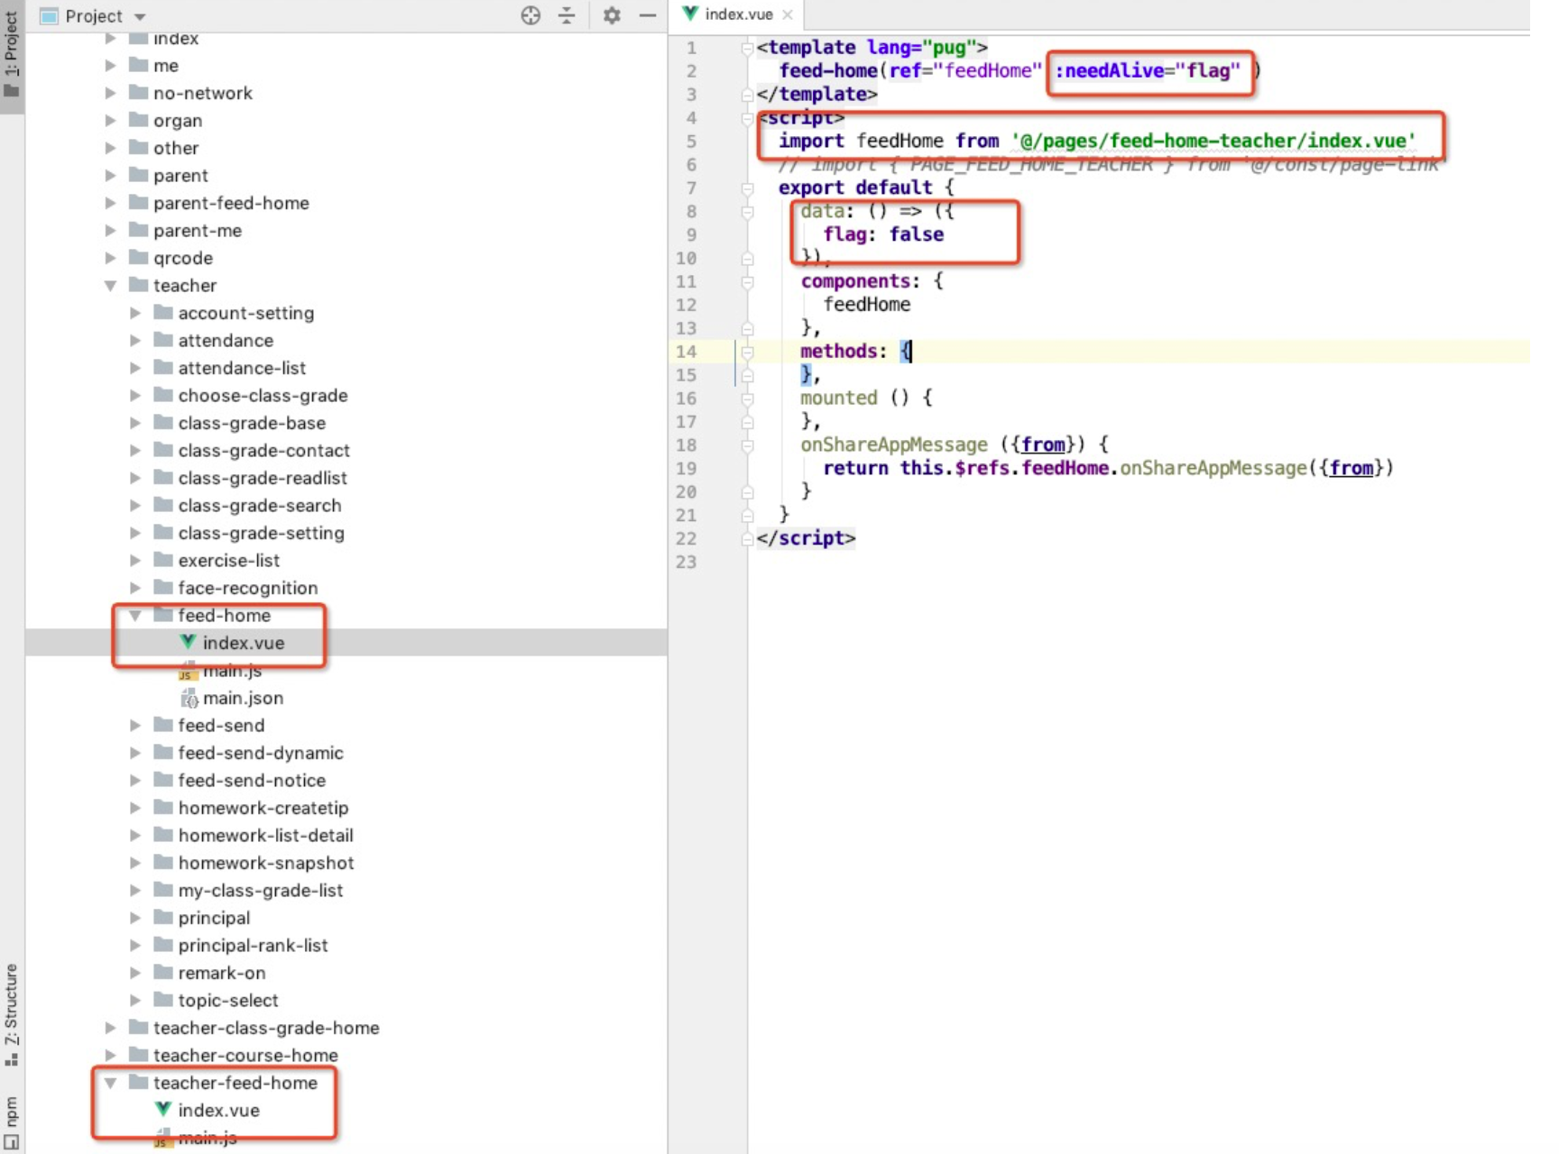Click the underlined from argument on line 19
The width and height of the screenshot is (1559, 1154).
tap(1351, 468)
